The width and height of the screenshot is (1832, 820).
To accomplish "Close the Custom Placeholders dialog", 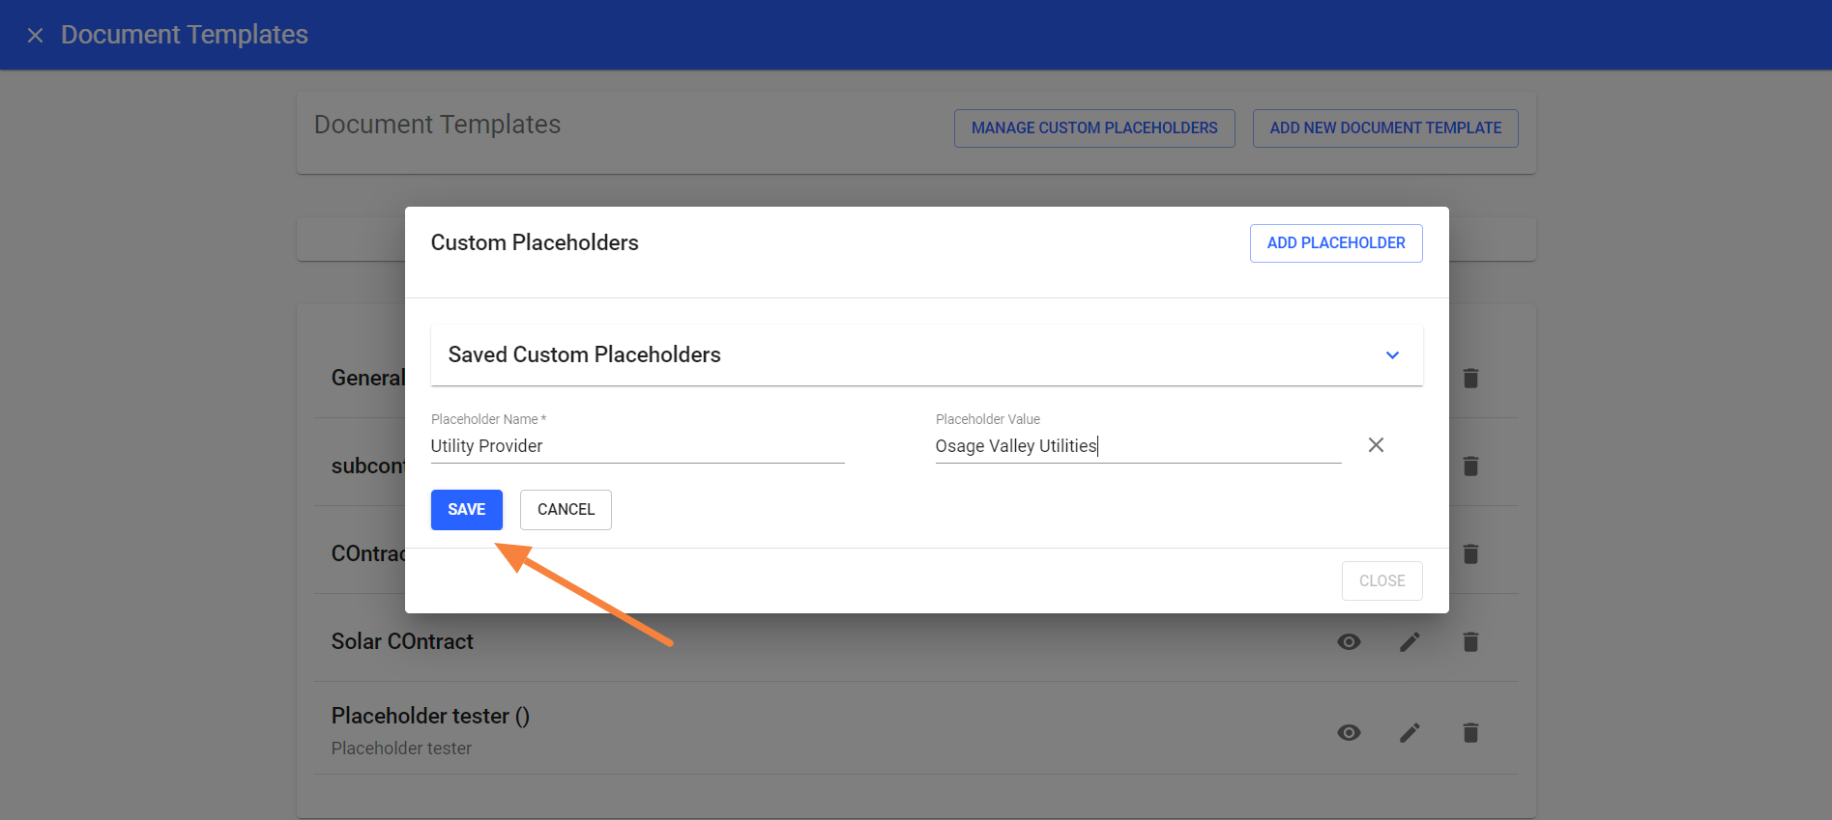I will click(1381, 581).
